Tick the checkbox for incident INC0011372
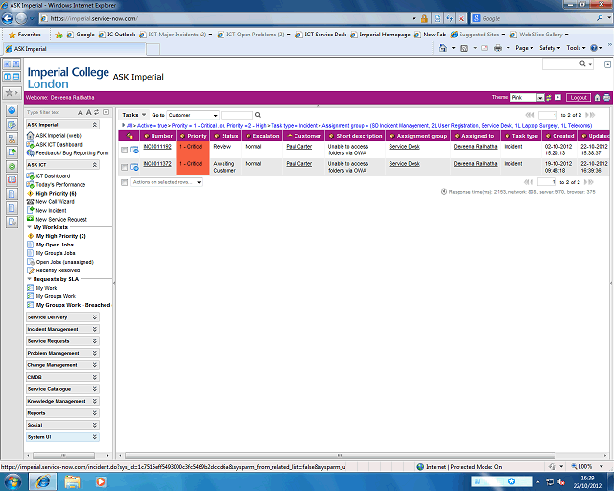Screen dimensions: 614x491 pyautogui.click(x=124, y=167)
